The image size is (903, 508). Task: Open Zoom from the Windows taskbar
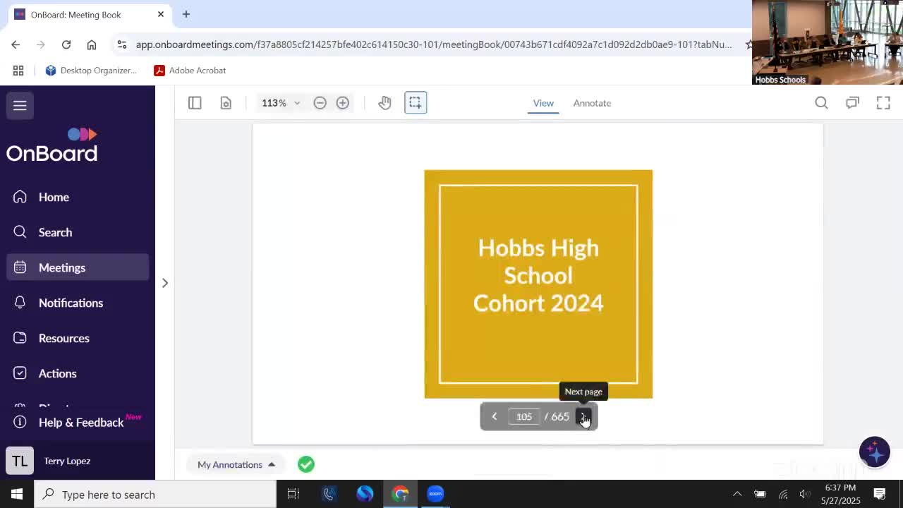(x=435, y=494)
